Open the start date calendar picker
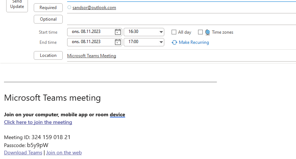Screen dimensions: 296x159 [x=118, y=32]
